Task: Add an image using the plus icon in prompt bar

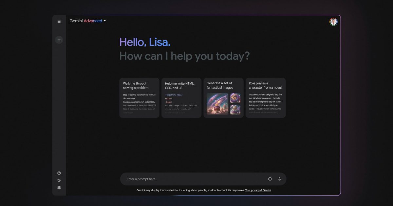Action: (x=270, y=179)
